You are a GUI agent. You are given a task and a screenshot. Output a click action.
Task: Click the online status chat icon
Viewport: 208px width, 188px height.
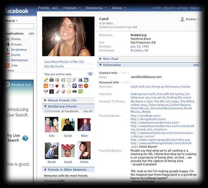[90, 73]
